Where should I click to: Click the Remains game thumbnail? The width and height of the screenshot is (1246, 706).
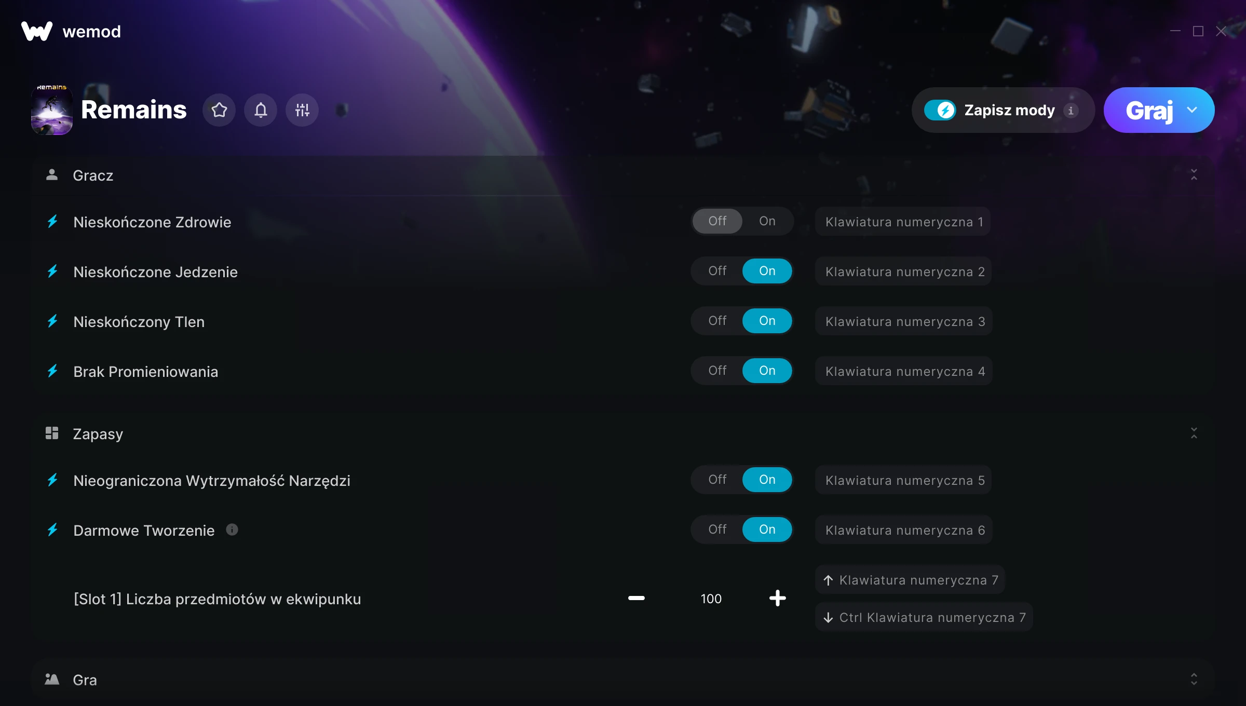[52, 110]
